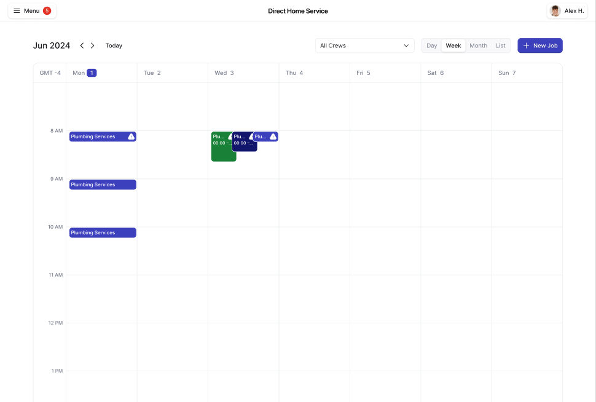Click Alex H. profile avatar
Image resolution: width=596 pixels, height=402 pixels.
pyautogui.click(x=555, y=11)
